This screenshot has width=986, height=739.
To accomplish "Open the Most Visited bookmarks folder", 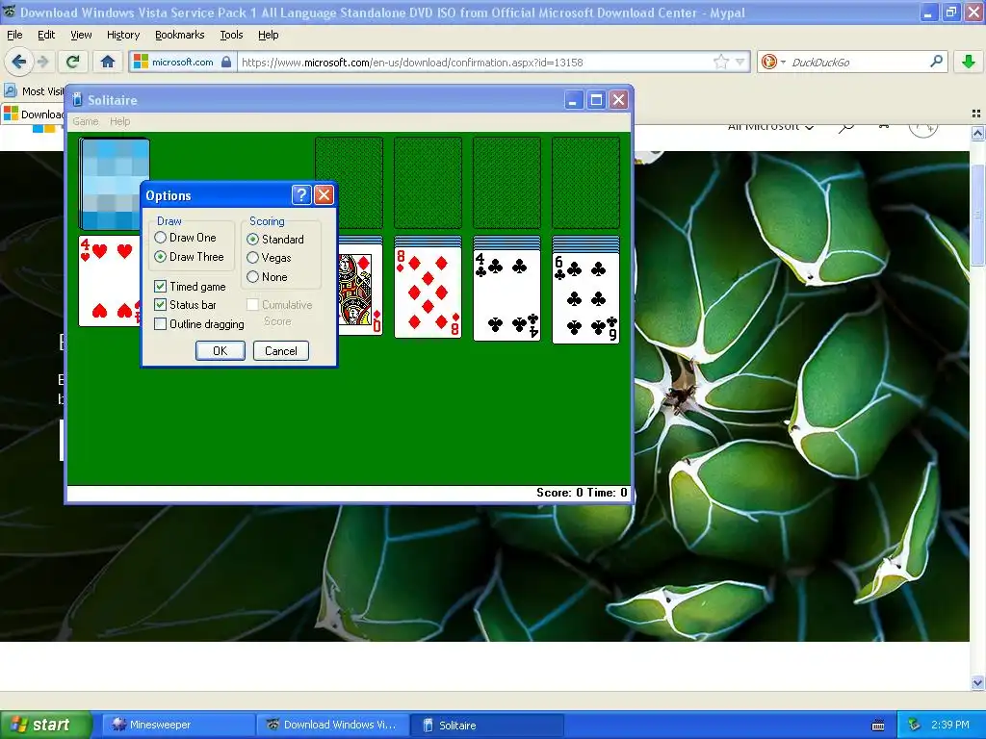I will tap(35, 91).
